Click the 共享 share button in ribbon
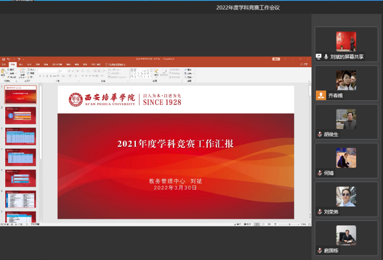The width and height of the screenshot is (383, 260). point(304,64)
